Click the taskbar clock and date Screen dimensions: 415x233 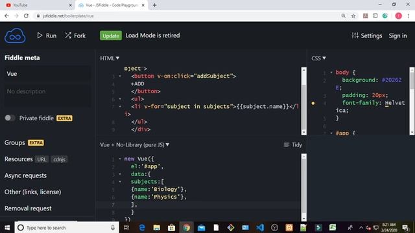coord(389,227)
